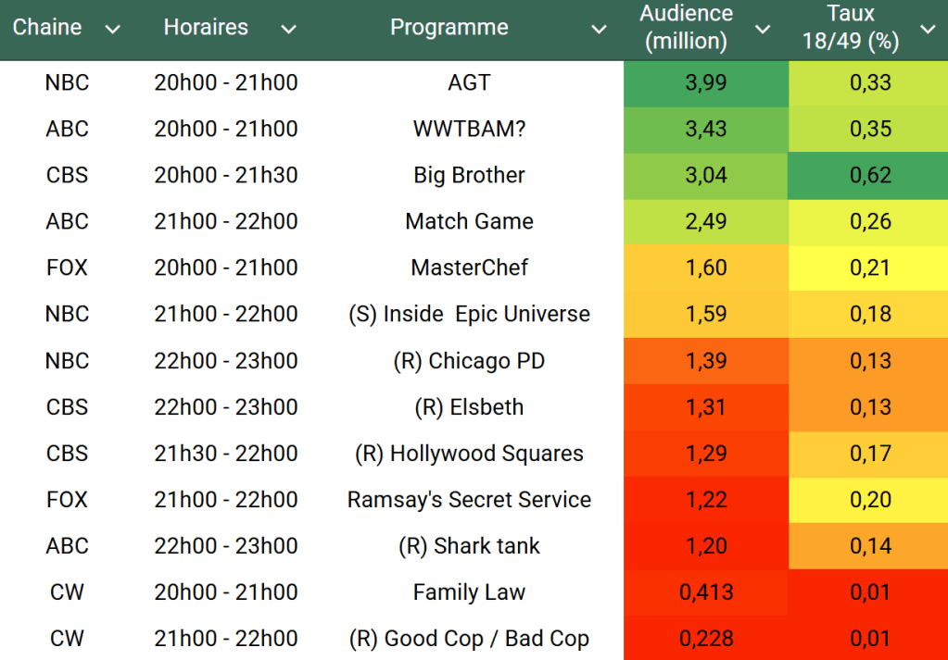Click the 0,228 audience cell
The image size is (948, 660).
[706, 639]
